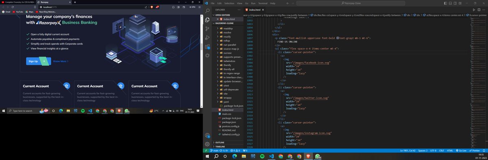Reload the Razorpay page in browser
Screen dimensions: 488x160
coord(13,7)
